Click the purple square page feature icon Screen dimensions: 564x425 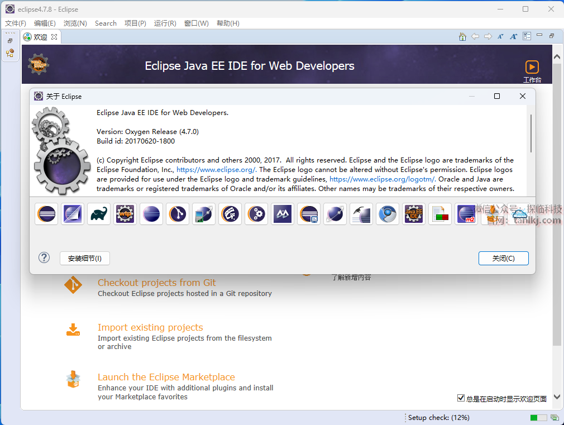(73, 214)
